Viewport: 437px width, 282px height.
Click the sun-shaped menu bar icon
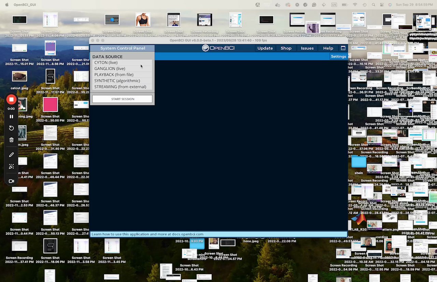pos(297,5)
